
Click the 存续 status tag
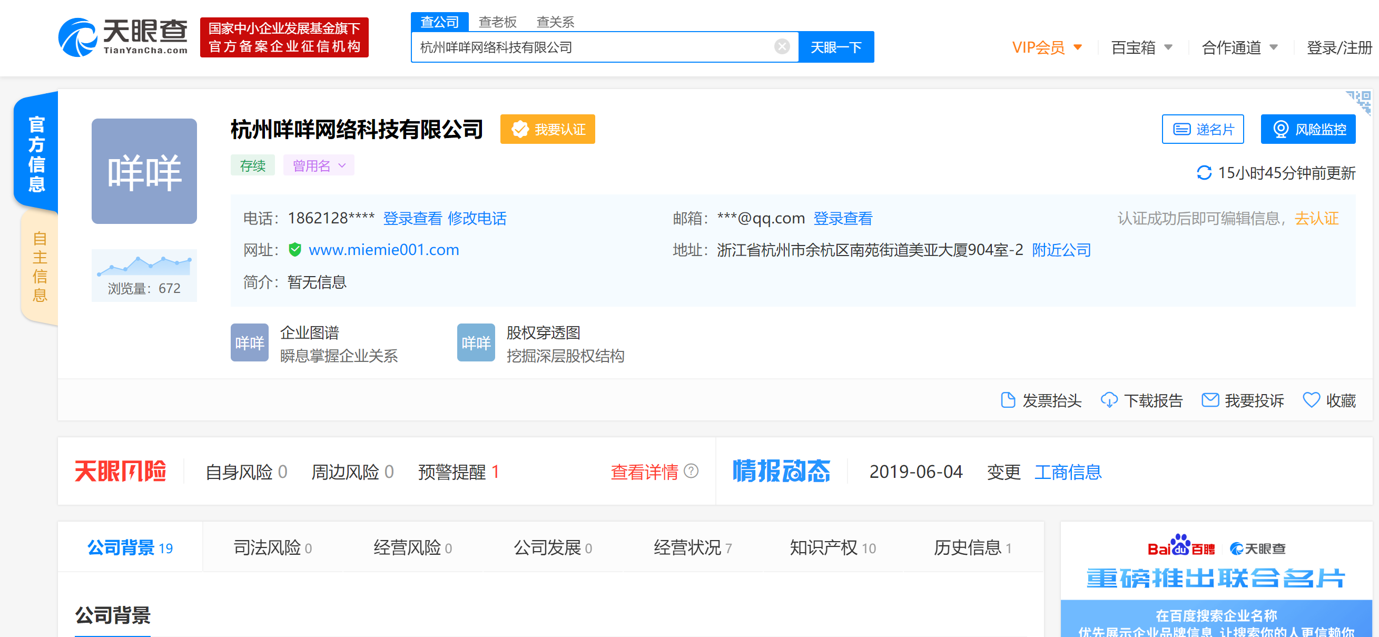[253, 165]
